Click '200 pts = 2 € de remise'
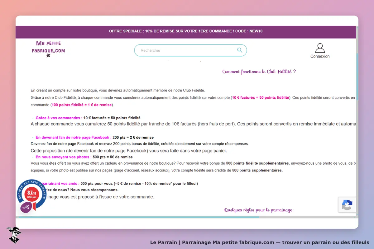The width and height of the screenshot is (374, 249). pyautogui.click(x=133, y=137)
